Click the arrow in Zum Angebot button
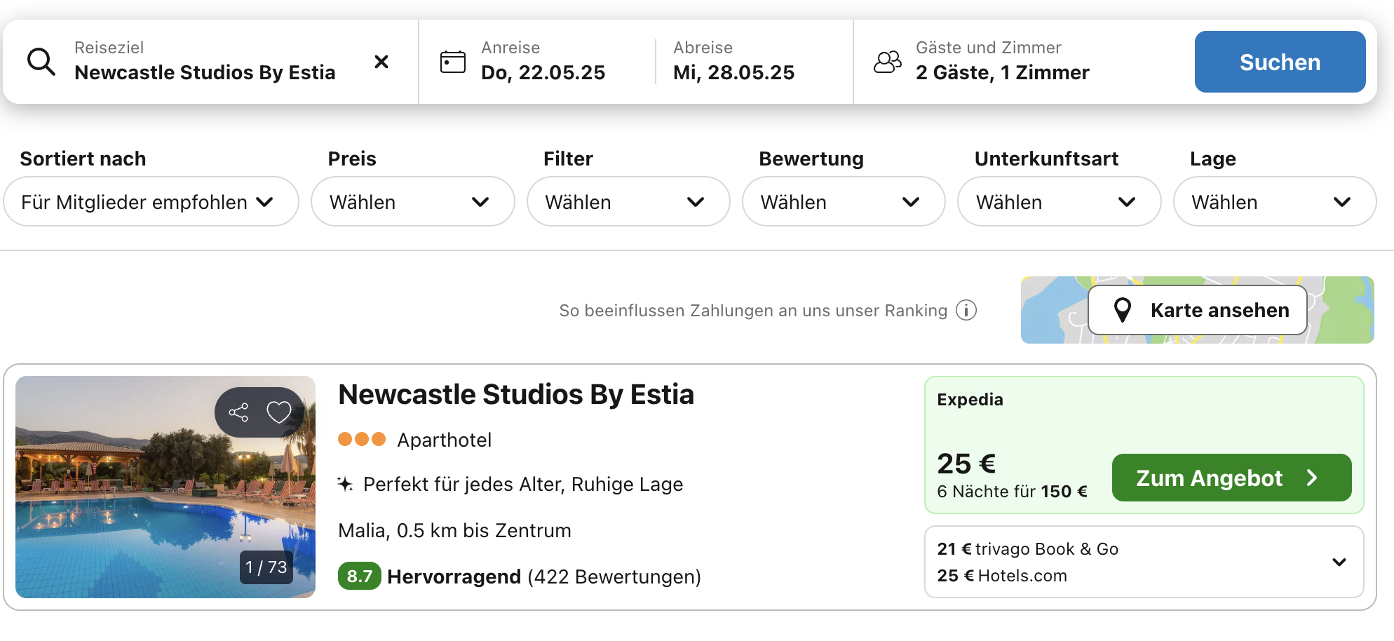This screenshot has height=641, width=1394. 1312,478
